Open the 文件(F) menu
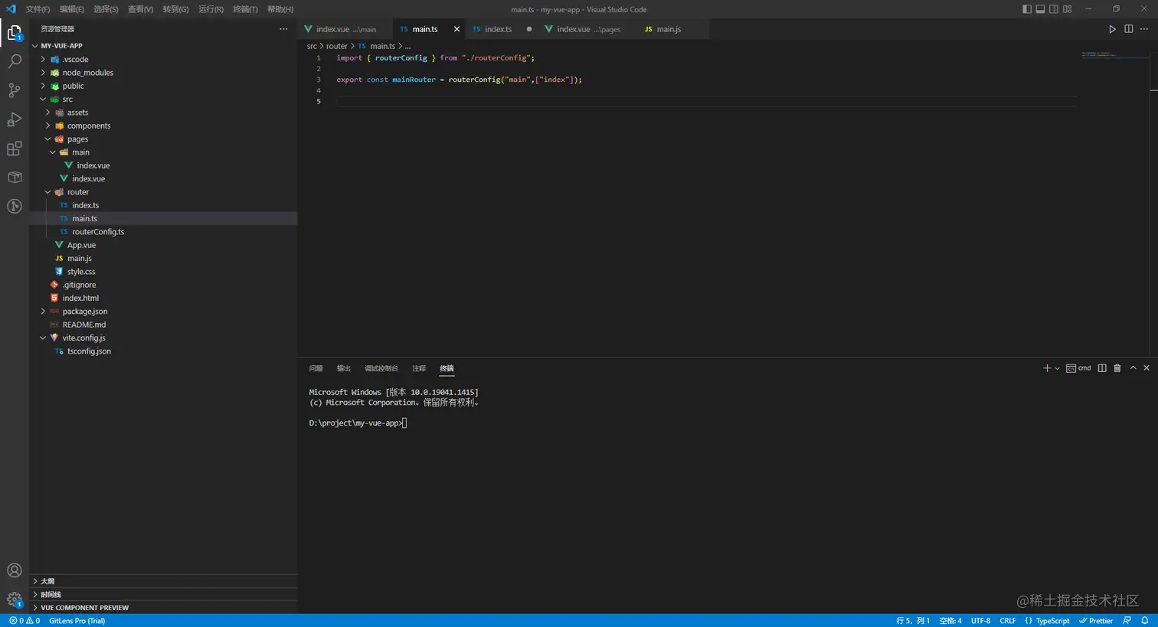The image size is (1158, 627). click(x=38, y=9)
